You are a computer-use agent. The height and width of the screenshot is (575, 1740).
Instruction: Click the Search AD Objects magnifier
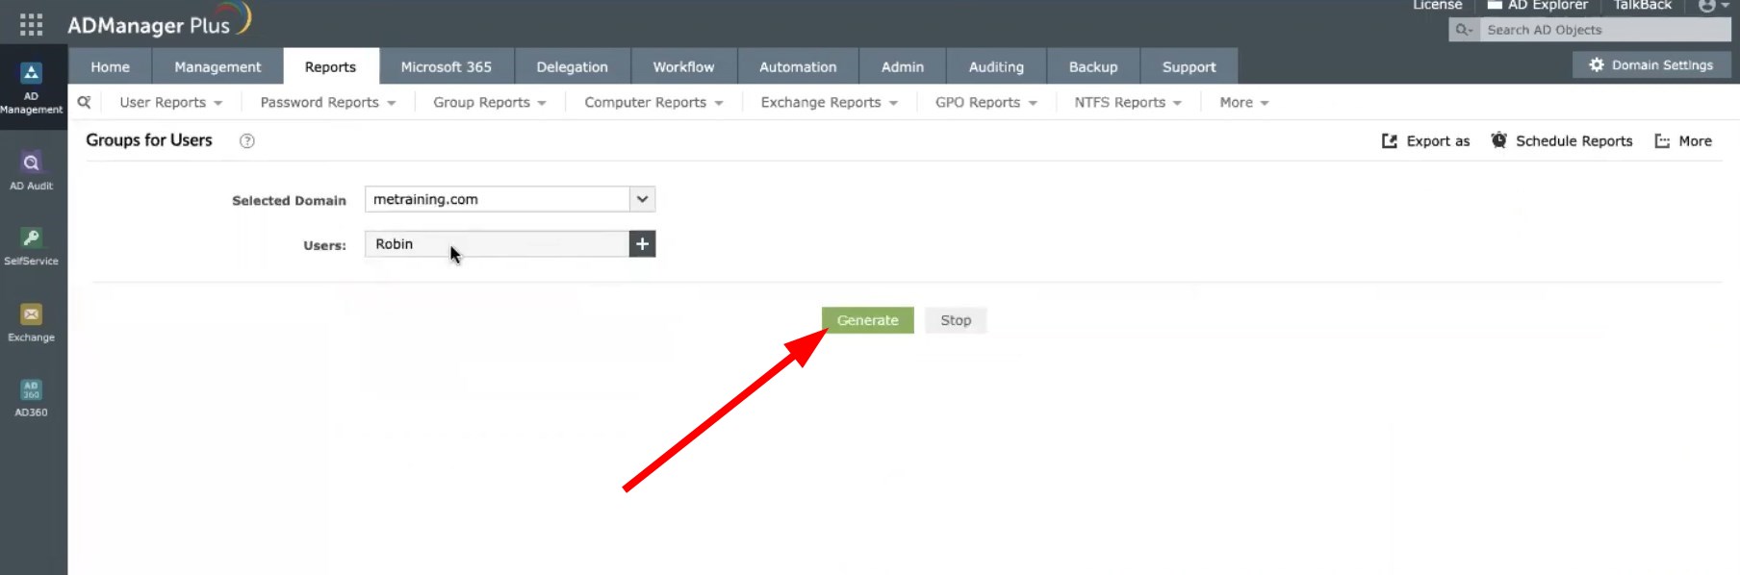click(1464, 30)
